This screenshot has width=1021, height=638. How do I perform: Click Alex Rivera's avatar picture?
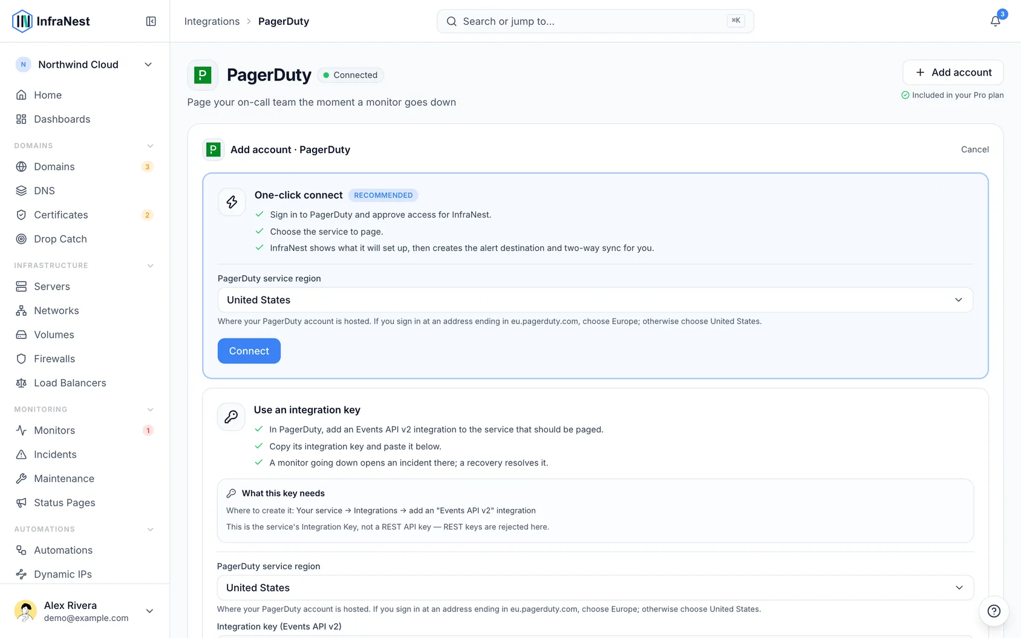(x=25, y=611)
